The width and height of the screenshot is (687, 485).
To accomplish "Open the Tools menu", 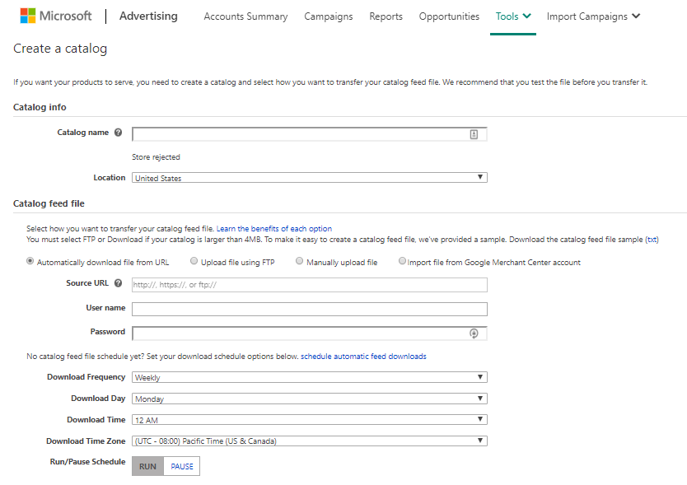I will 512,16.
